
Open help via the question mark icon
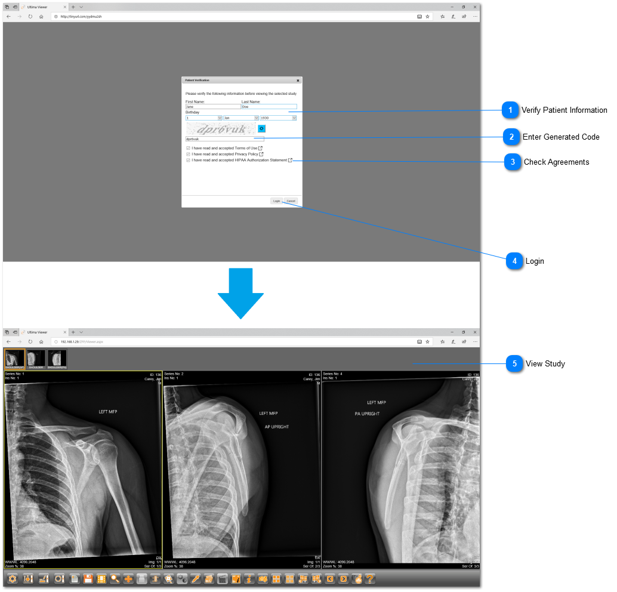point(369,579)
